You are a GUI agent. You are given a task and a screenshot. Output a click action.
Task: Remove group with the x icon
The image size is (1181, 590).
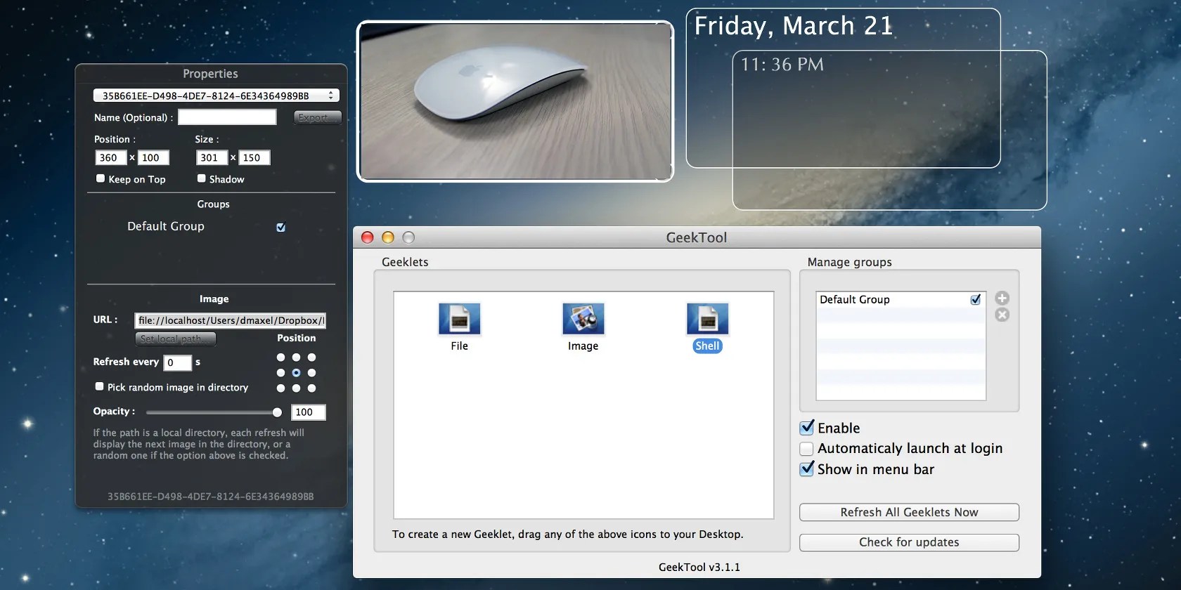click(1002, 315)
